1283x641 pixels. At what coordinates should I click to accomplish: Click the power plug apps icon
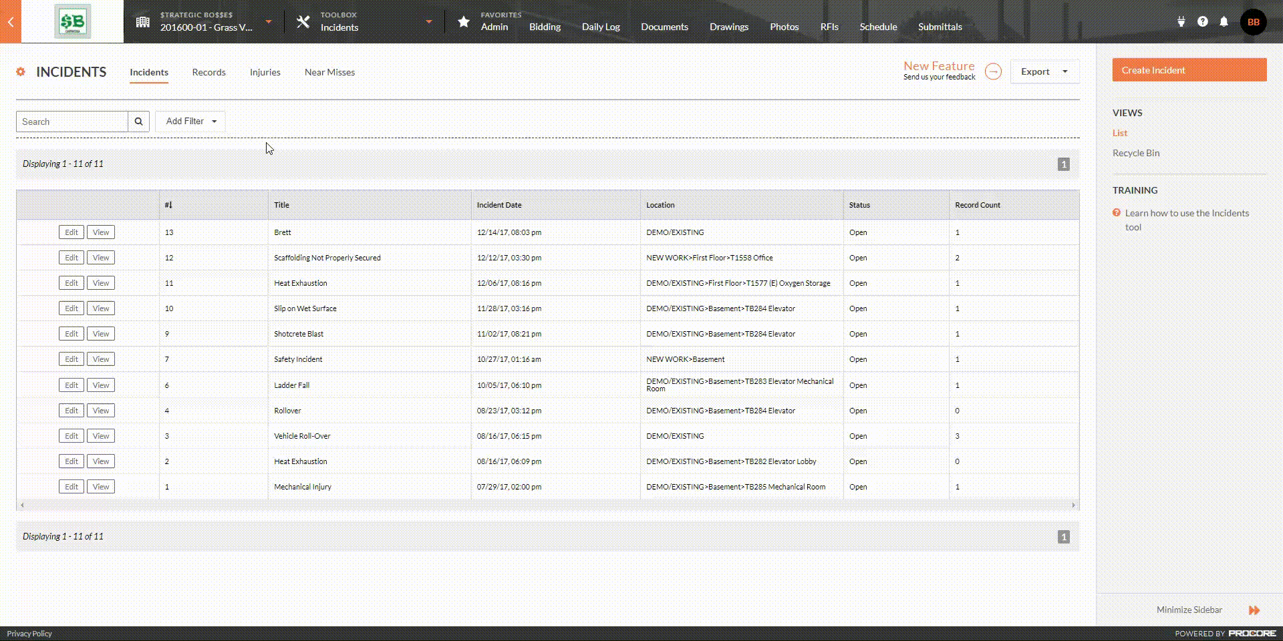click(x=1181, y=22)
